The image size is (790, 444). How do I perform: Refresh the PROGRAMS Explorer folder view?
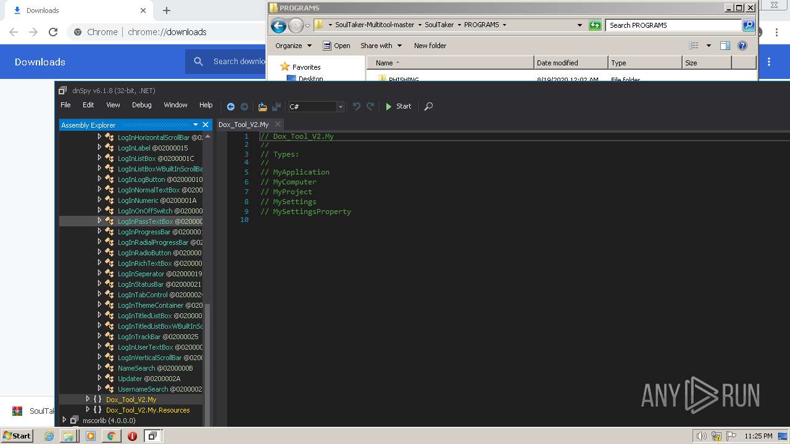(x=595, y=25)
